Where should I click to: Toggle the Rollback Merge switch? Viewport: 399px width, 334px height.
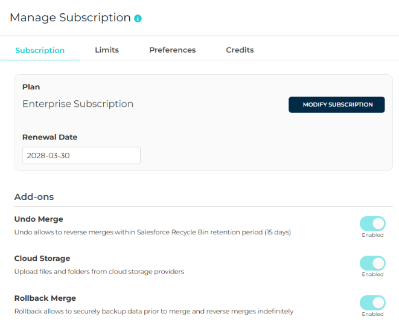[x=372, y=303]
